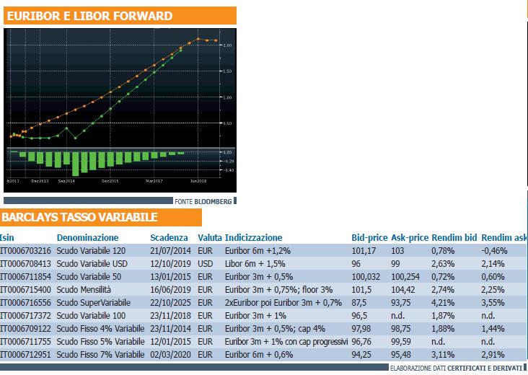Click ask yield -0,46%

pyautogui.click(x=494, y=251)
